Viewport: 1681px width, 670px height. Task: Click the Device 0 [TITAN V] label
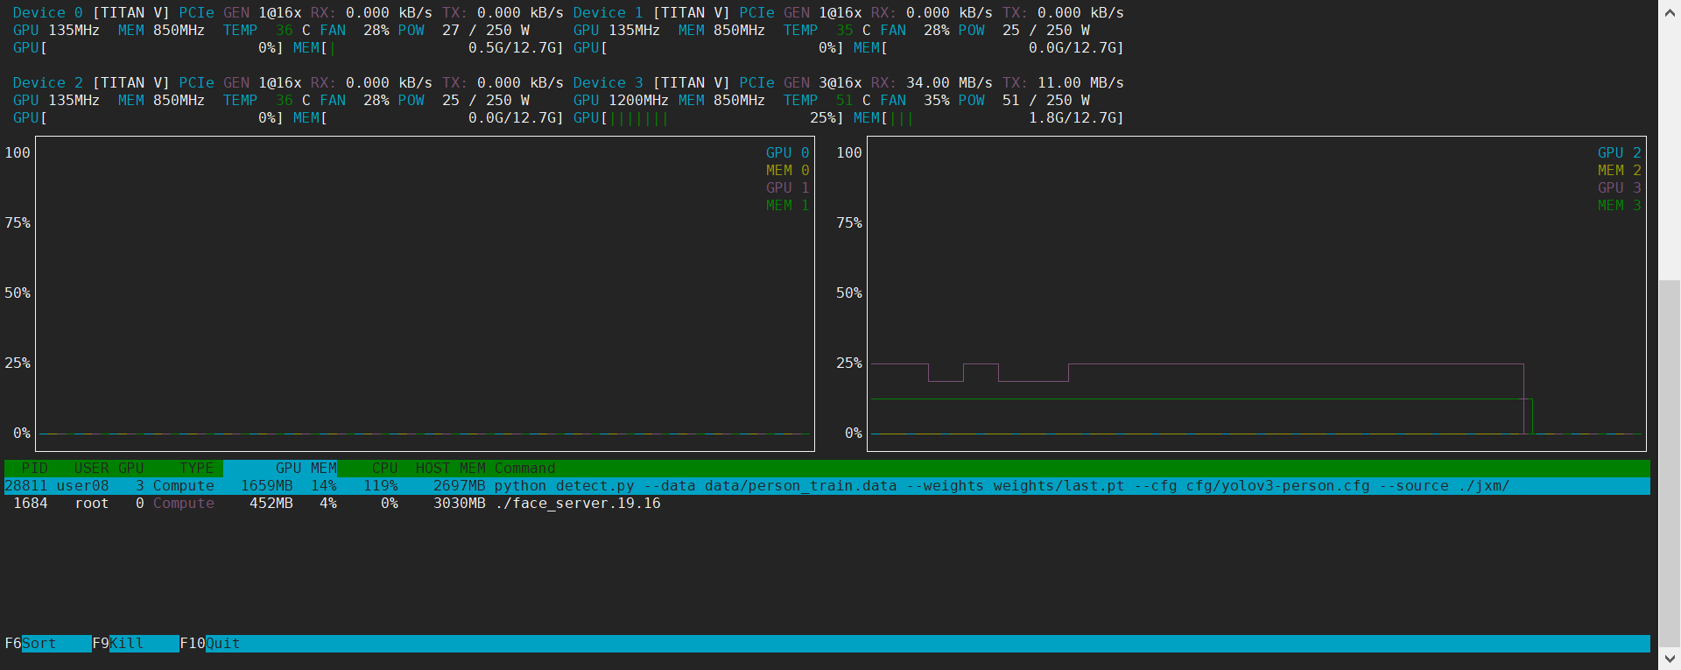[91, 13]
